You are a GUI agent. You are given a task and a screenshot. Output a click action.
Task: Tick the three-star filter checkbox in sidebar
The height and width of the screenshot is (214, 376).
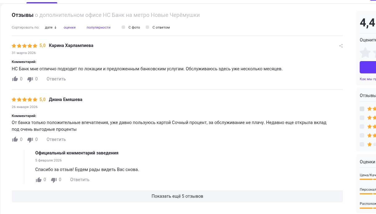362,126
